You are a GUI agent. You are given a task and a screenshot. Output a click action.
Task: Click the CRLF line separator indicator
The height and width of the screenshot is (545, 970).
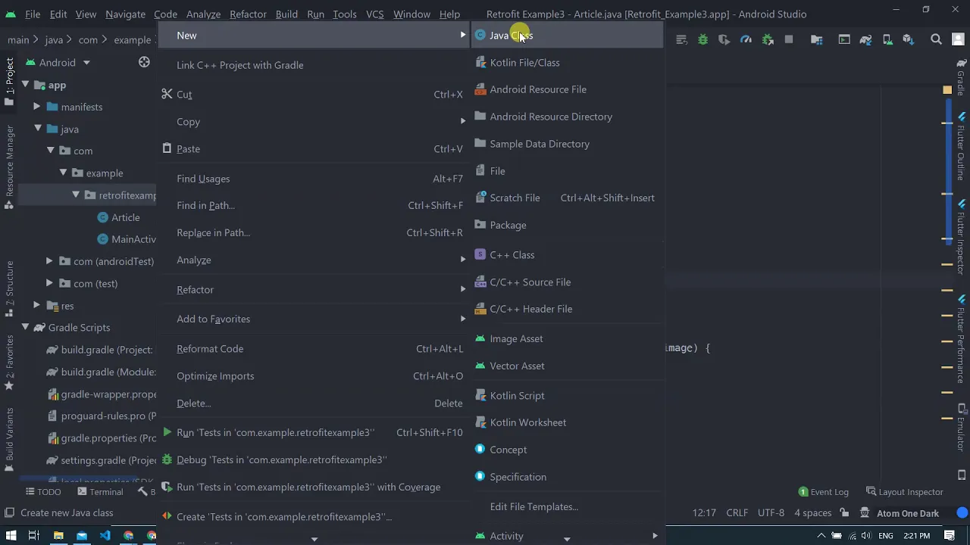tap(737, 512)
